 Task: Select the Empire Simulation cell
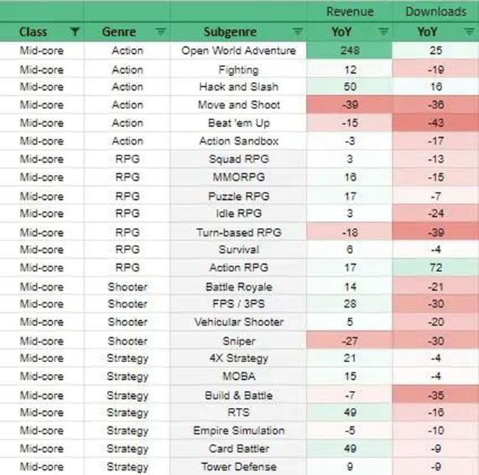pyautogui.click(x=238, y=431)
